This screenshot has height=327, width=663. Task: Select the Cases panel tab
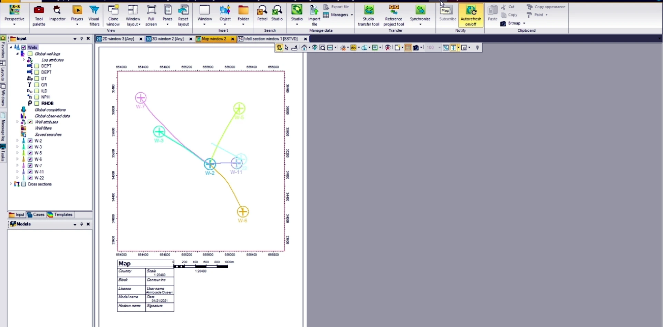[36, 215]
